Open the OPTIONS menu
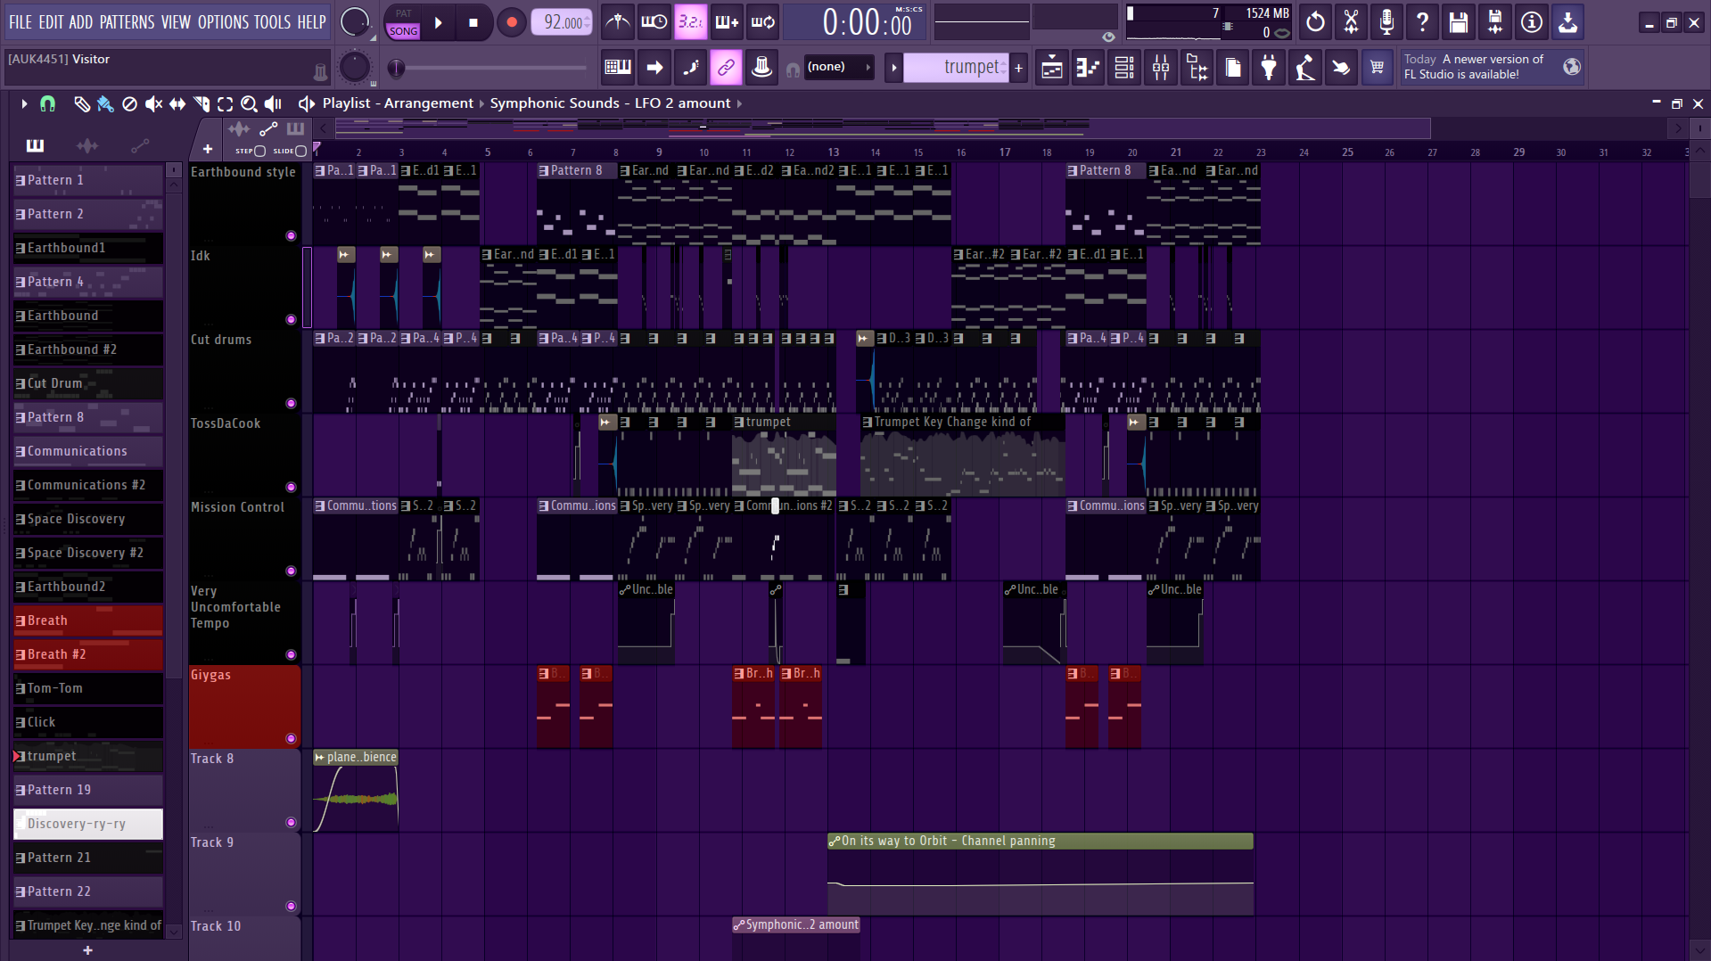The width and height of the screenshot is (1711, 961). click(223, 22)
